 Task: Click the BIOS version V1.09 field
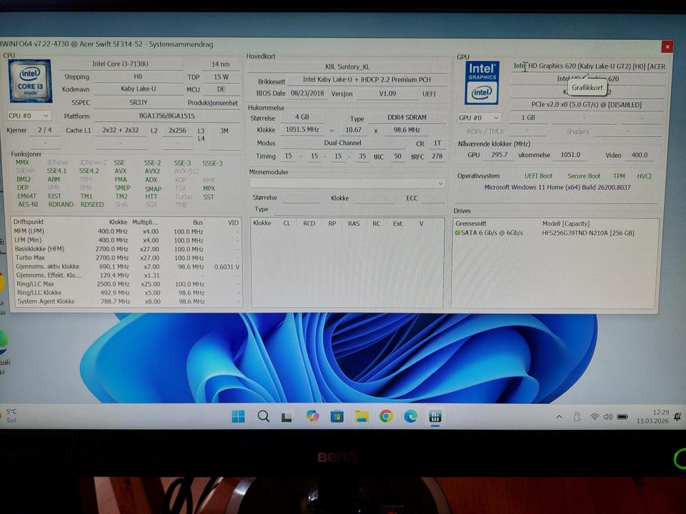point(387,94)
